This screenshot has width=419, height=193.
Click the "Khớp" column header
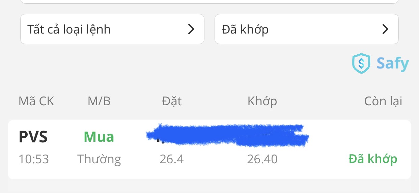pos(262,101)
